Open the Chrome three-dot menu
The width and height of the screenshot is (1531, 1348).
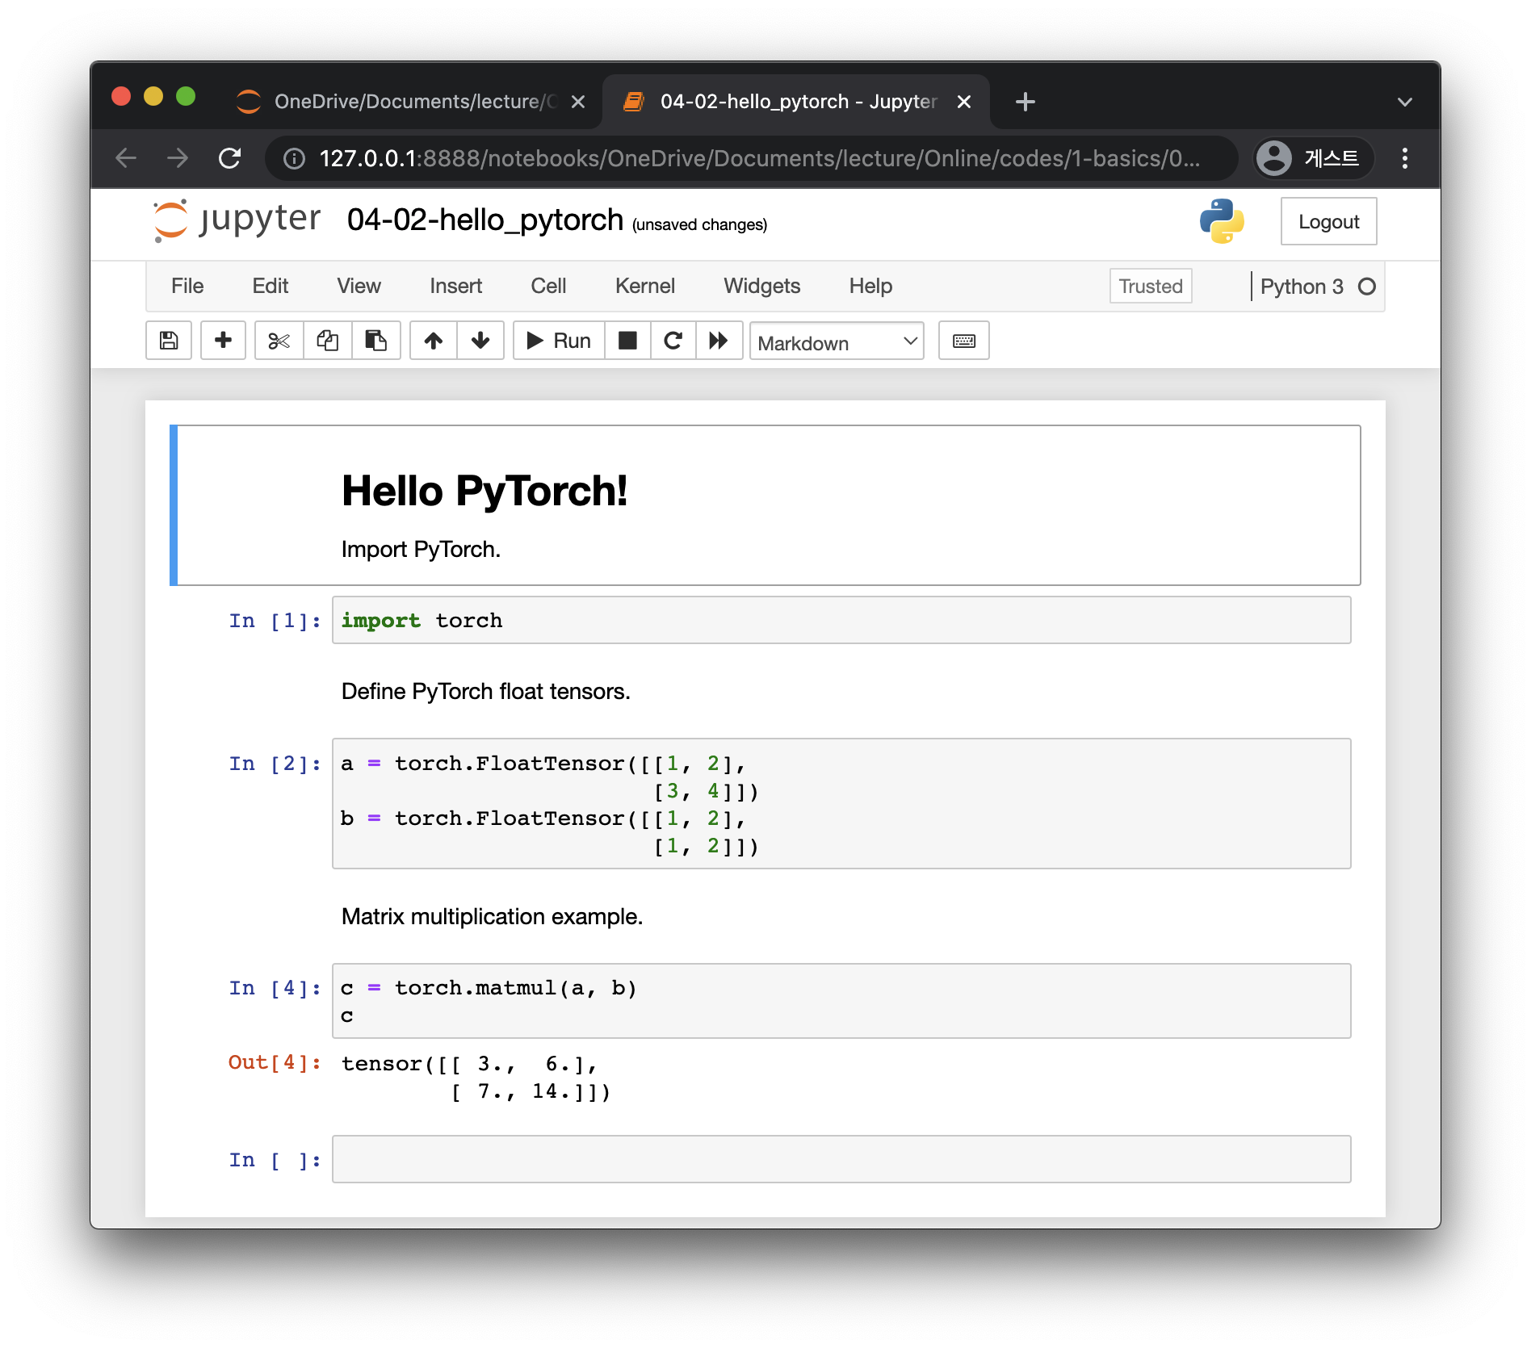click(1405, 158)
